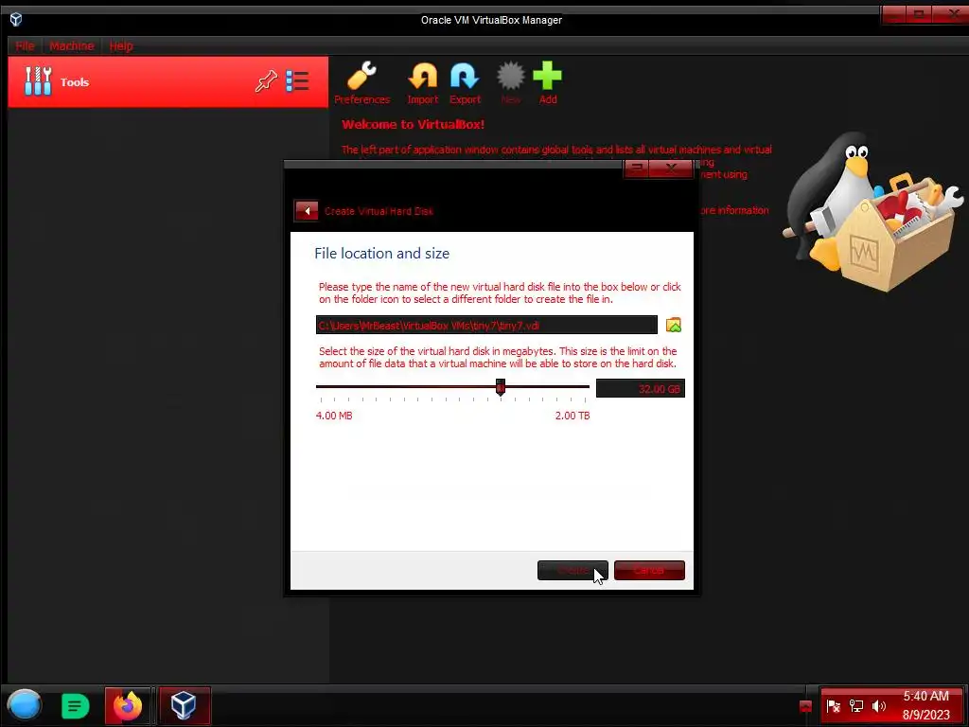Click VirtualBox logo in title bar

point(16,20)
